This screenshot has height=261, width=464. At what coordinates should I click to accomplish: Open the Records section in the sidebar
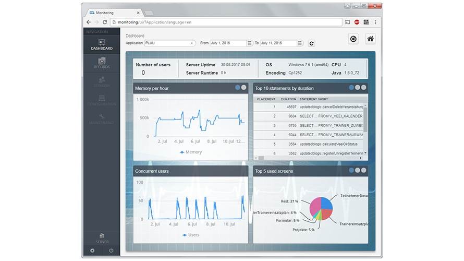(x=102, y=63)
